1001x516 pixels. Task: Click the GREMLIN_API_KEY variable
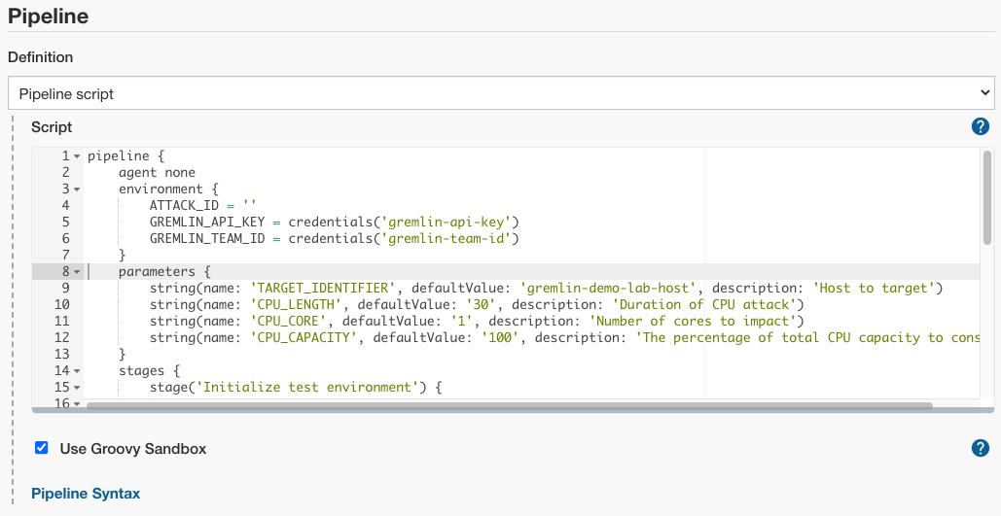click(x=207, y=222)
